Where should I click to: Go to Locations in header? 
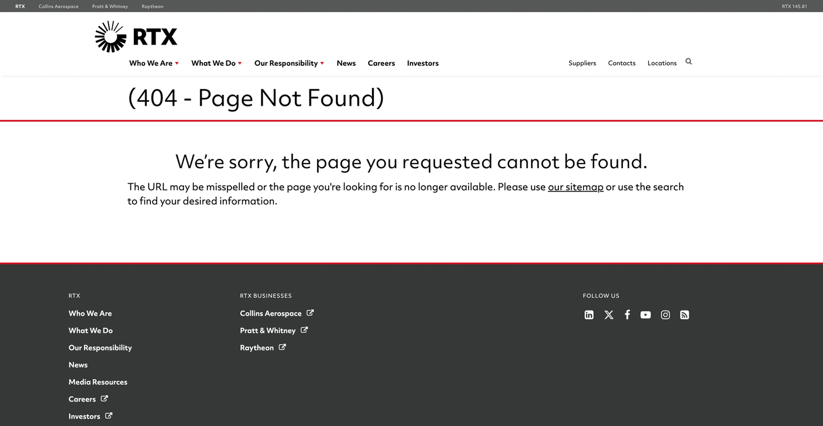[x=662, y=63]
